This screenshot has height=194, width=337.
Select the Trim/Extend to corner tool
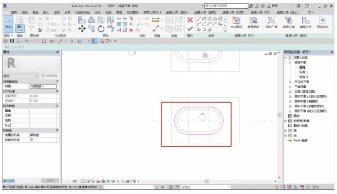click(110, 29)
